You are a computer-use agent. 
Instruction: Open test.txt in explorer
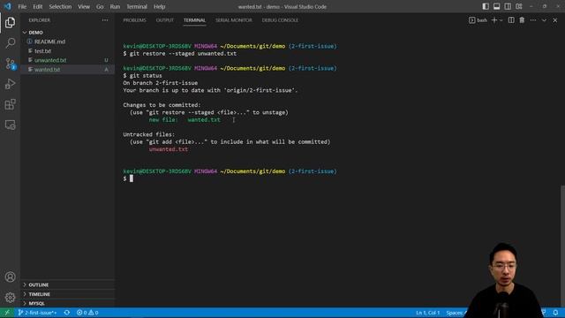tap(68, 51)
